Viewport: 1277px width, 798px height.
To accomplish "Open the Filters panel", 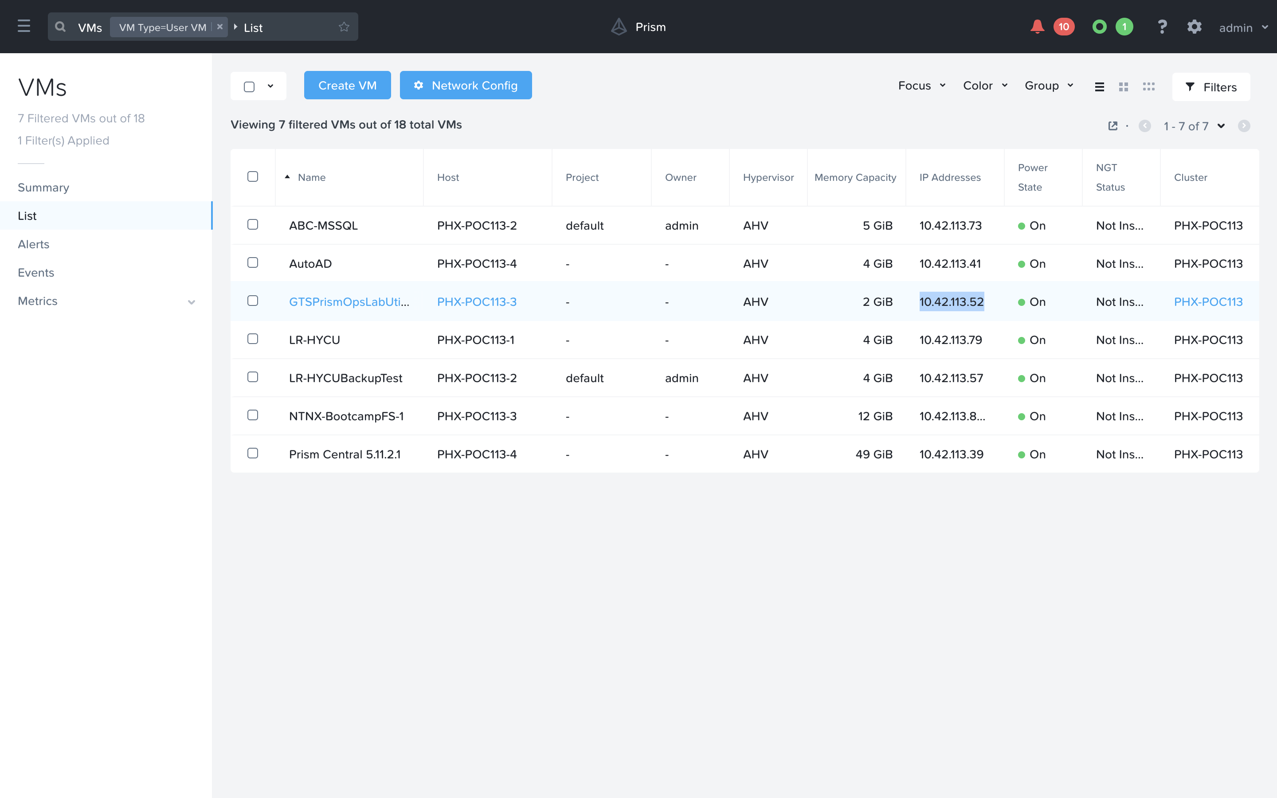I will (x=1211, y=87).
